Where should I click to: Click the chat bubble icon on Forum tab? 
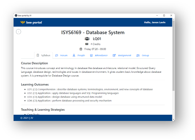[x=56, y=55]
